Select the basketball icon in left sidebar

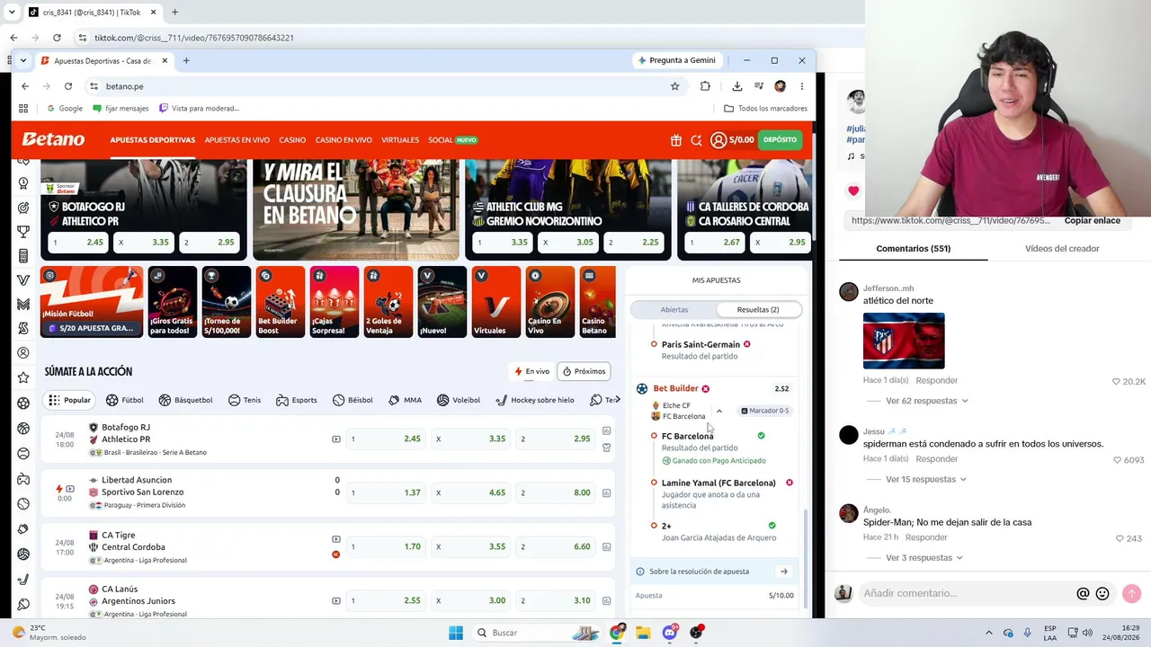[x=23, y=429]
